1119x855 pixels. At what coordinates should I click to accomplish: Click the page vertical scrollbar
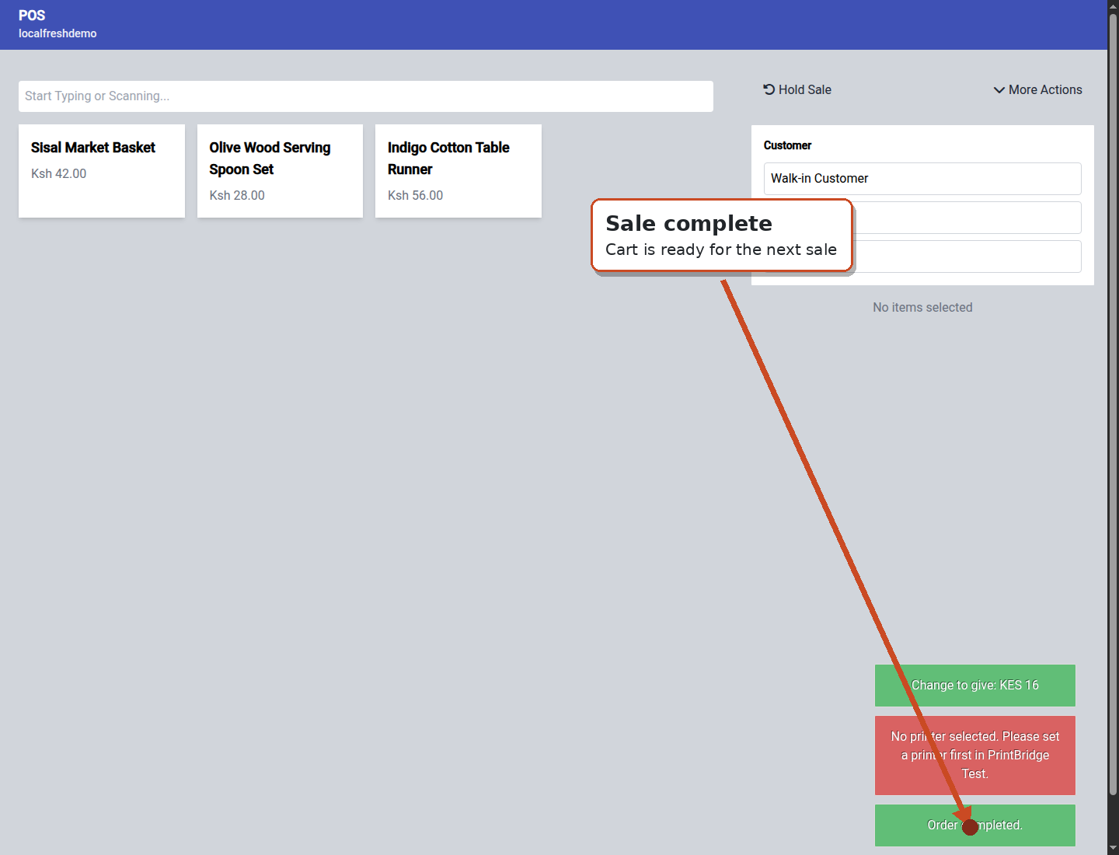click(x=1113, y=404)
